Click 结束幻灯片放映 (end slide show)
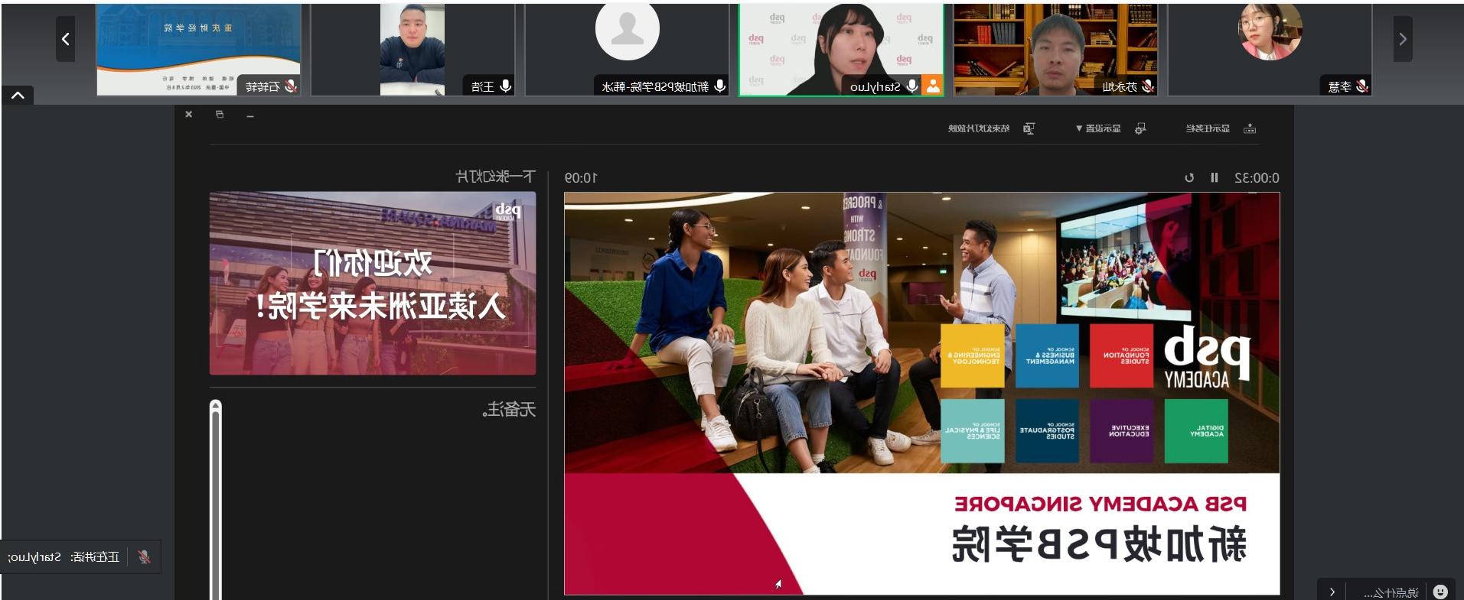Image resolution: width=1464 pixels, height=600 pixels. (x=979, y=128)
